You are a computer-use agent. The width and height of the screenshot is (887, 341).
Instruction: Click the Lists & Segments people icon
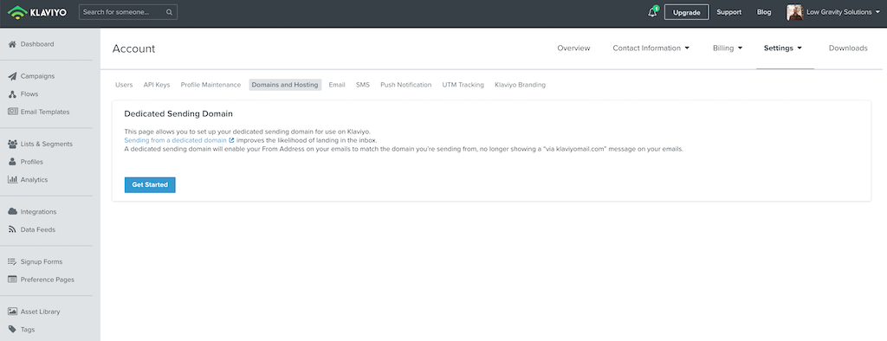click(x=12, y=144)
